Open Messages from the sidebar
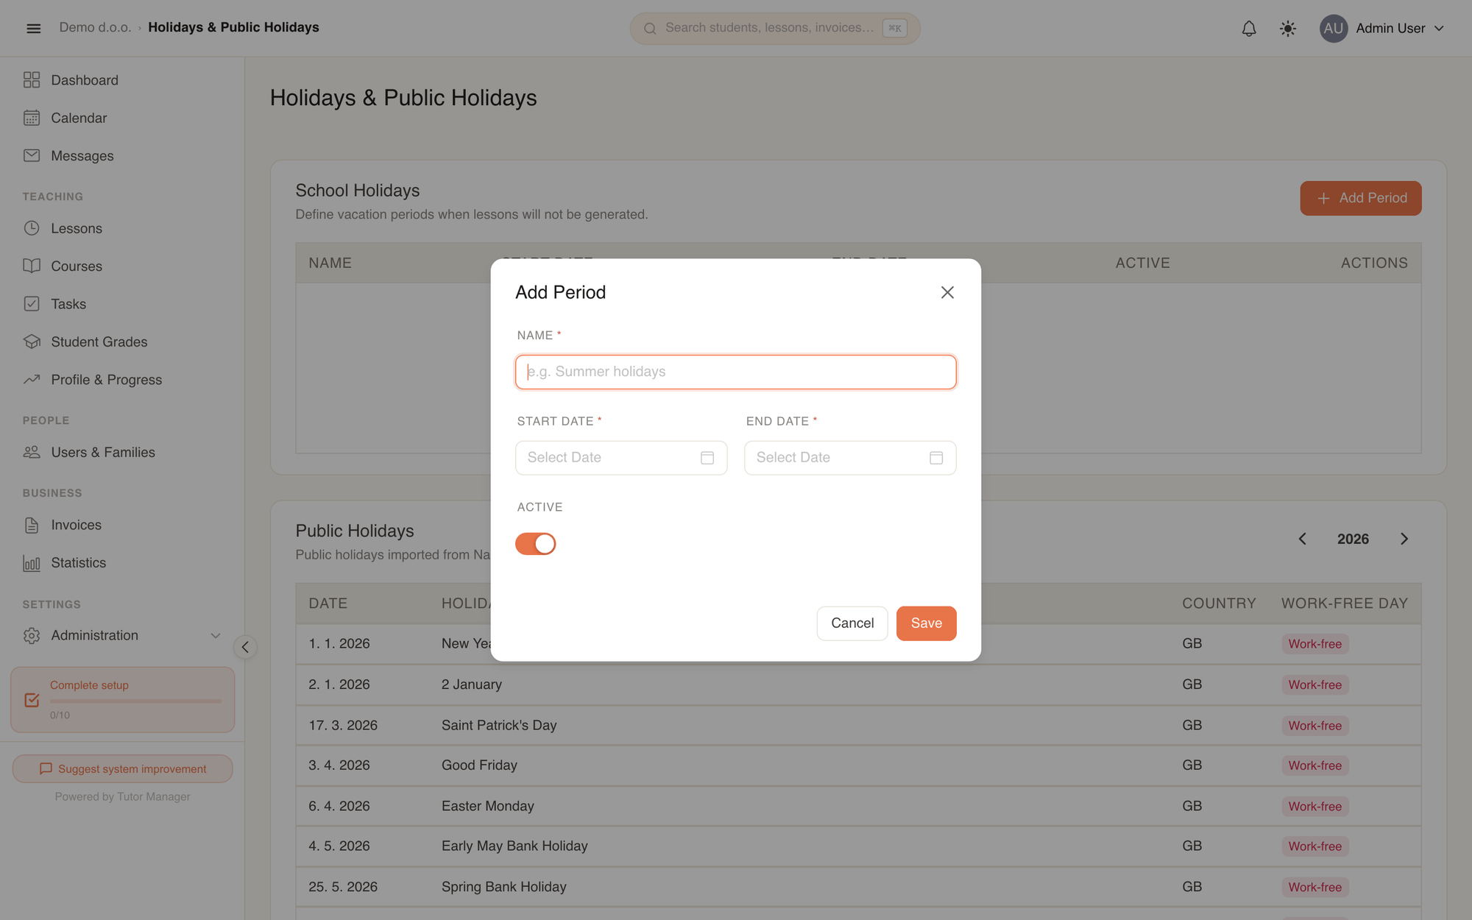The width and height of the screenshot is (1472, 920). [82, 155]
